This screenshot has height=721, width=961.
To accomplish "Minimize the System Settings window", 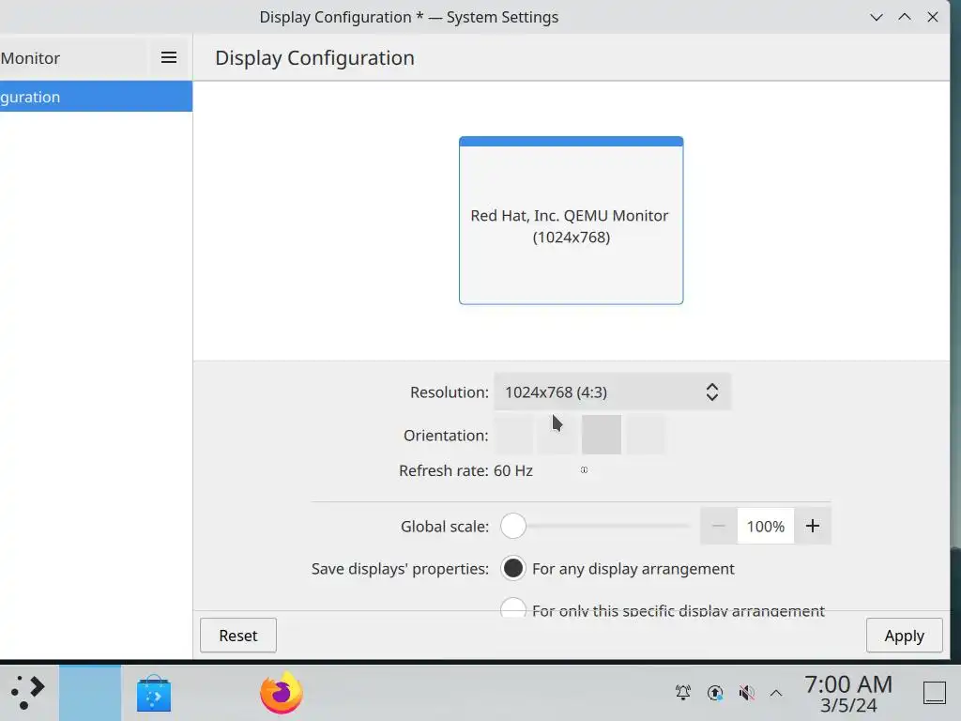I will pyautogui.click(x=877, y=17).
